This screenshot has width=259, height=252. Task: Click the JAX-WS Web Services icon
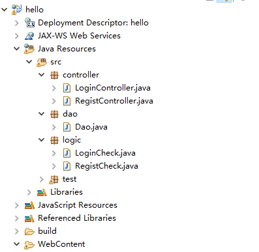29,36
